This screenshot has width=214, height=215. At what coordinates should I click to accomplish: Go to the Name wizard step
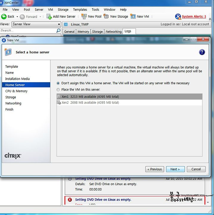10,73
